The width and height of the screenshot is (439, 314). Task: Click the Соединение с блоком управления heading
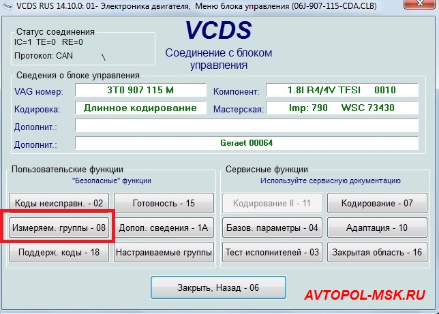tap(219, 59)
